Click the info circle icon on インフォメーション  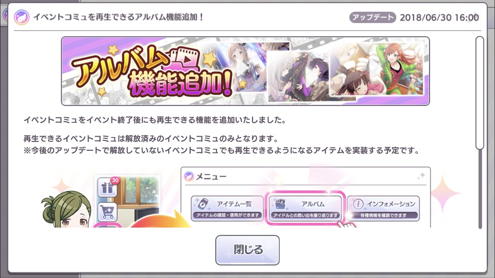tap(358, 204)
